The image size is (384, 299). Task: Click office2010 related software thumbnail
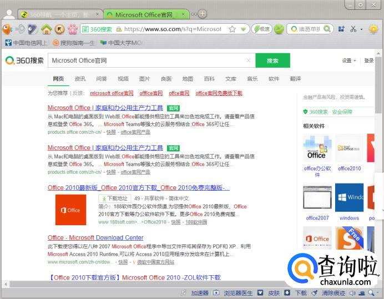tap(349, 148)
